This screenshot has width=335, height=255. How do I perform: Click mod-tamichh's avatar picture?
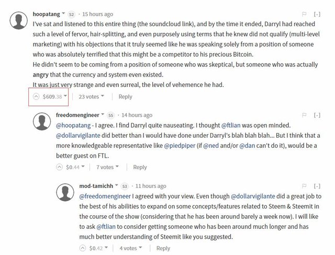pos(65,193)
